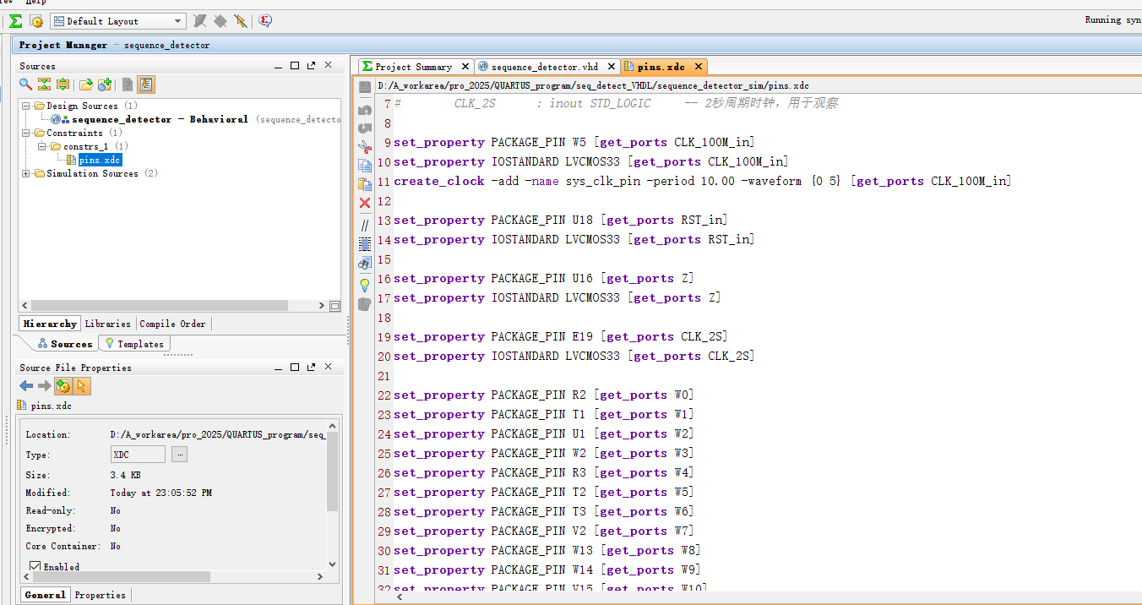The image size is (1142, 605).
Task: Open the Default Layout dropdown
Action: point(118,21)
